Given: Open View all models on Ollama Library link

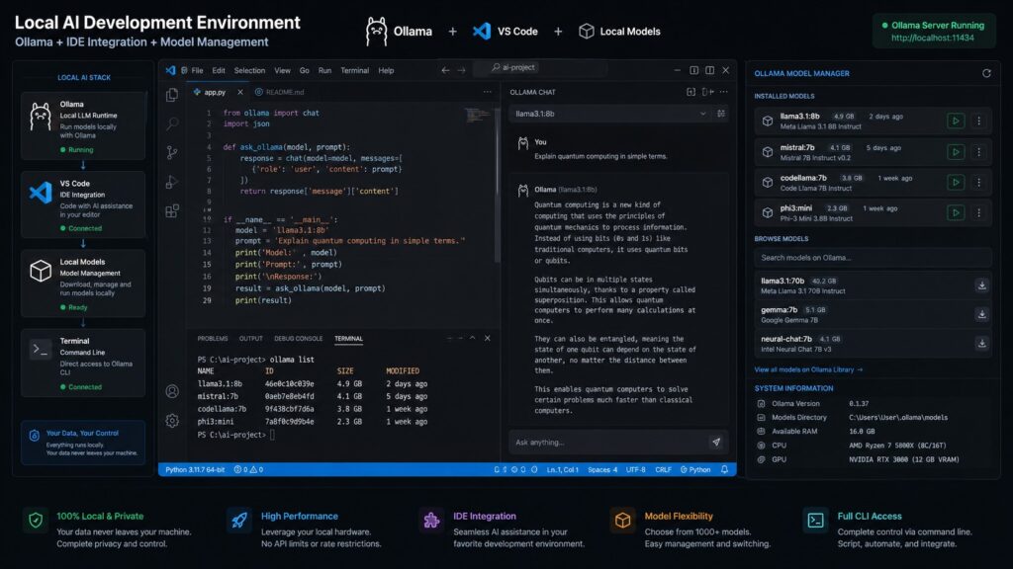Looking at the screenshot, I should [x=808, y=369].
